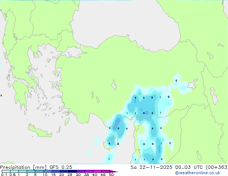Click the 'Sa 22-11-2025 00..03 UTC' timestamp
Viewport: 228px width, 176px height.
coord(167,167)
